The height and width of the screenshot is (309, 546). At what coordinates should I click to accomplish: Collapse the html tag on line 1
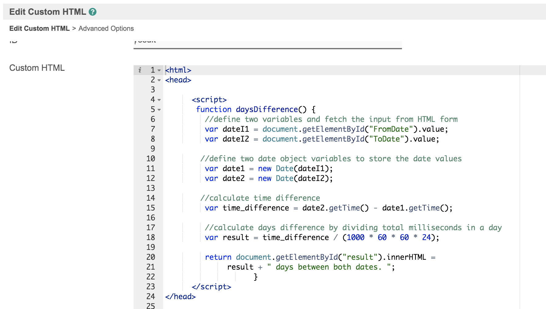tap(159, 70)
